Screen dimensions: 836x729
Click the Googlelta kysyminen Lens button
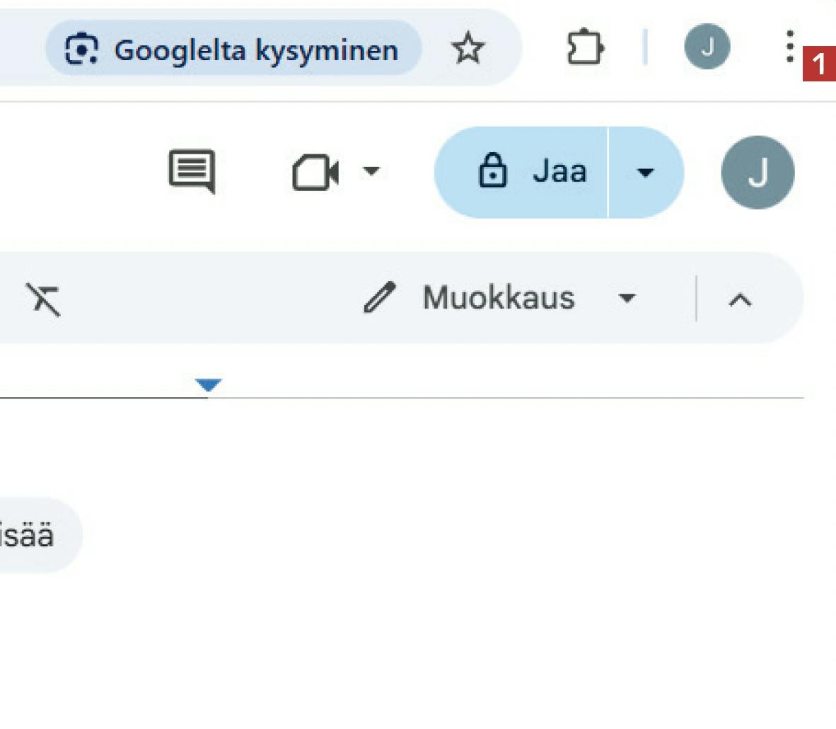pos(233,50)
